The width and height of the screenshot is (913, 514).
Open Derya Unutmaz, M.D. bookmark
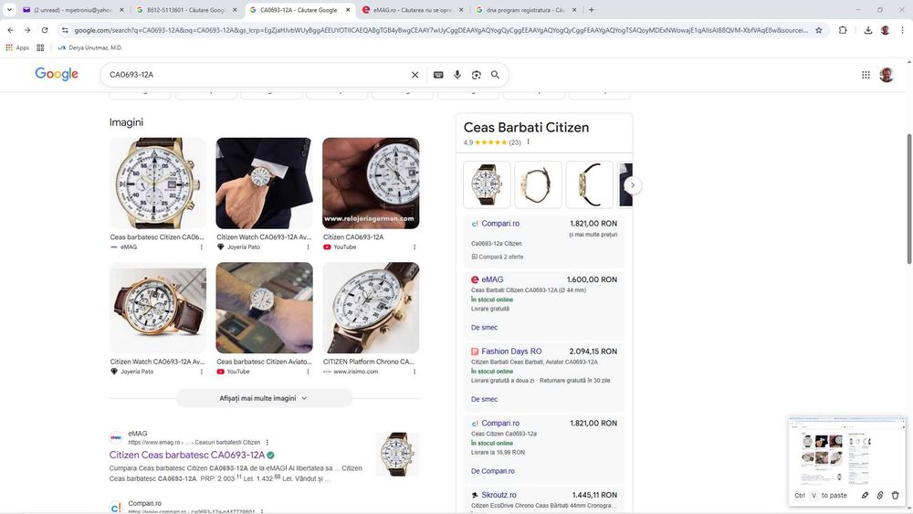pyautogui.click(x=90, y=47)
